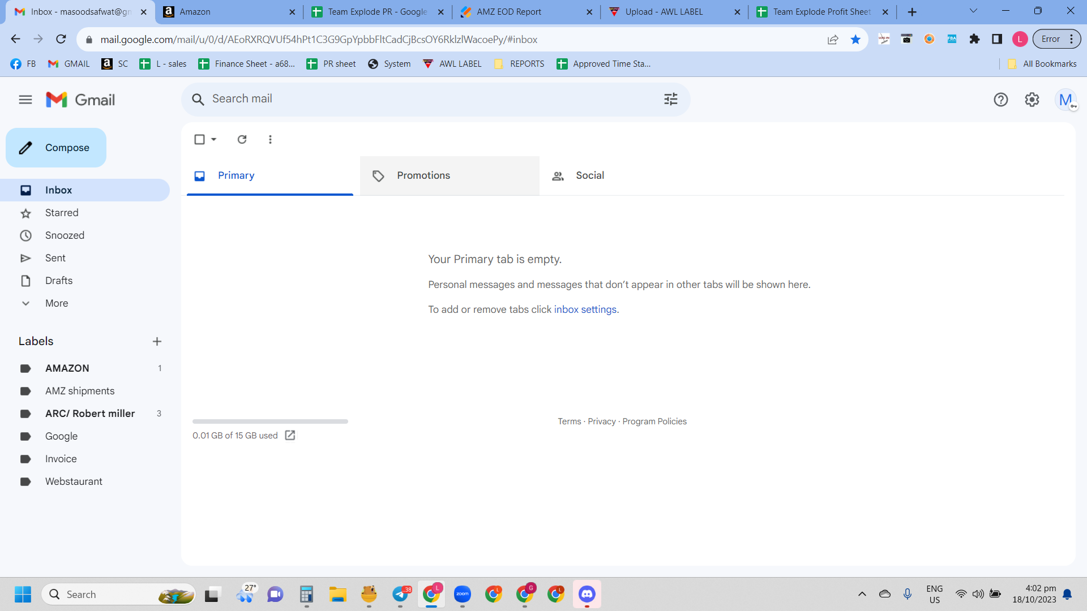Refresh the inbox with the reload icon
Viewport: 1087px width, 611px height.
(242, 139)
